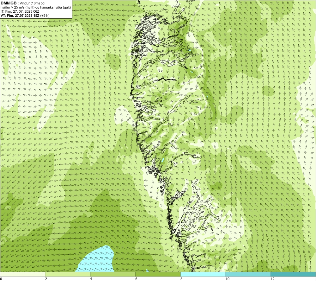Viewport: 316px width, 281px height.
Task: Click the 'hviður > 25 m/s' legend line
Action: [36, 8]
